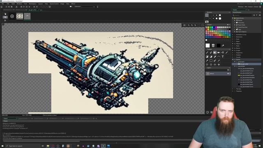Select the second frame thumbnail
Image resolution: width=263 pixels, height=148 pixels.
pyautogui.click(x=27, y=16)
